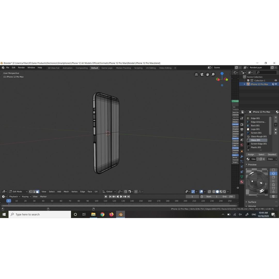Add a new material slot
This screenshot has height=279, width=279.
pyautogui.click(x=276, y=118)
